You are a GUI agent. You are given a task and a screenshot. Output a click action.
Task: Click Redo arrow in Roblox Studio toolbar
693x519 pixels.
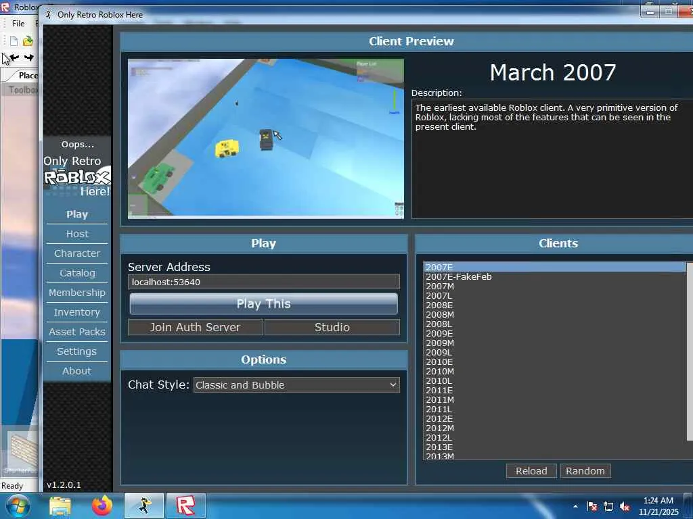point(28,57)
